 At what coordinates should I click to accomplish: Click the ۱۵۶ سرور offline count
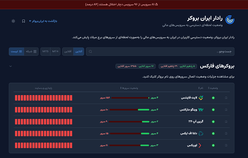(105, 98)
